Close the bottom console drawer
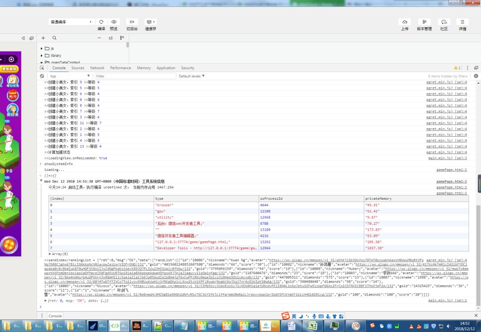The width and height of the screenshot is (481, 332). (476, 316)
